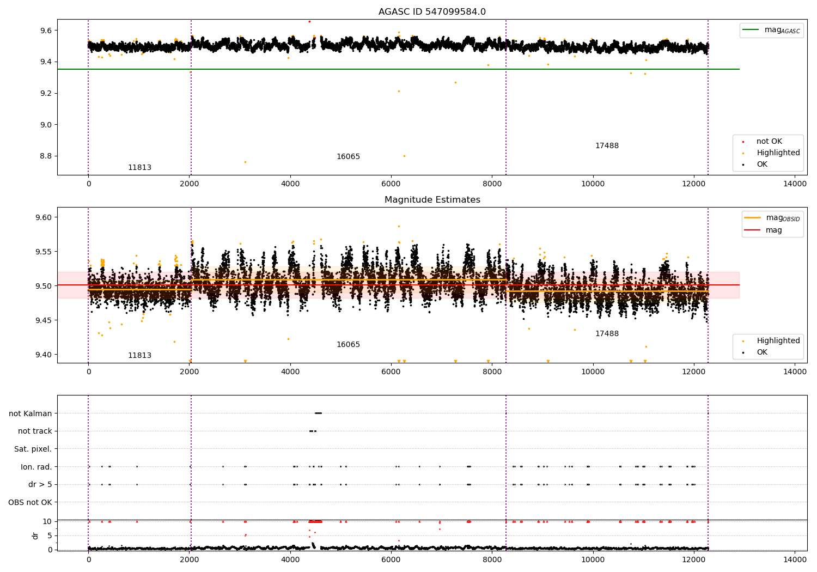The height and width of the screenshot is (572, 817).
Task: Click the 'not Kalman' row label
Action: pos(31,413)
